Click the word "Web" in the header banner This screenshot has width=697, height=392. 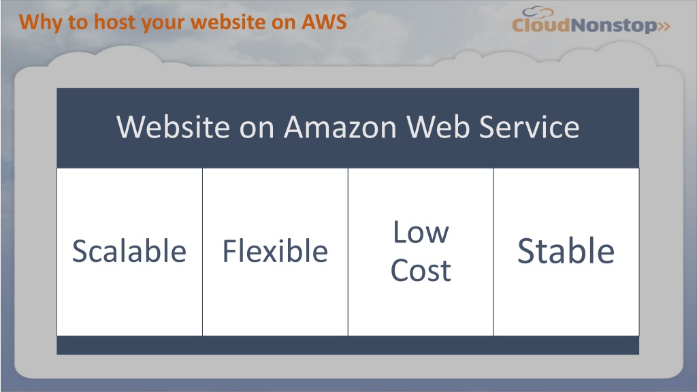click(x=438, y=127)
